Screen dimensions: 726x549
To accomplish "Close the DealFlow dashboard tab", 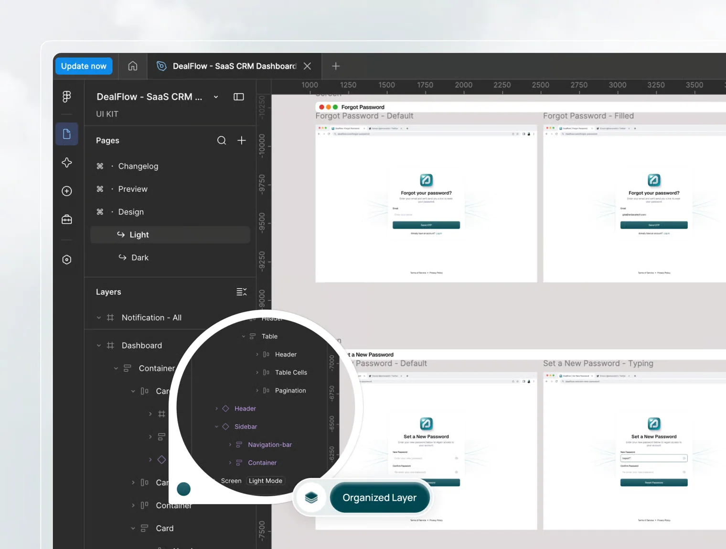I will click(x=307, y=66).
